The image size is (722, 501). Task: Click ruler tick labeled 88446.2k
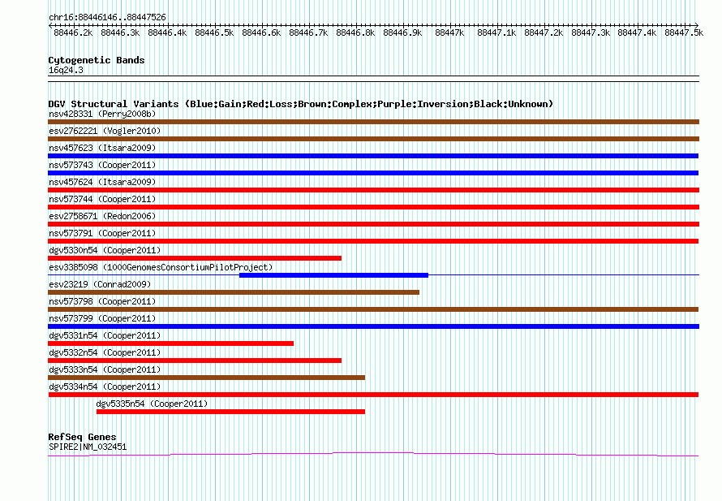pos(73,32)
